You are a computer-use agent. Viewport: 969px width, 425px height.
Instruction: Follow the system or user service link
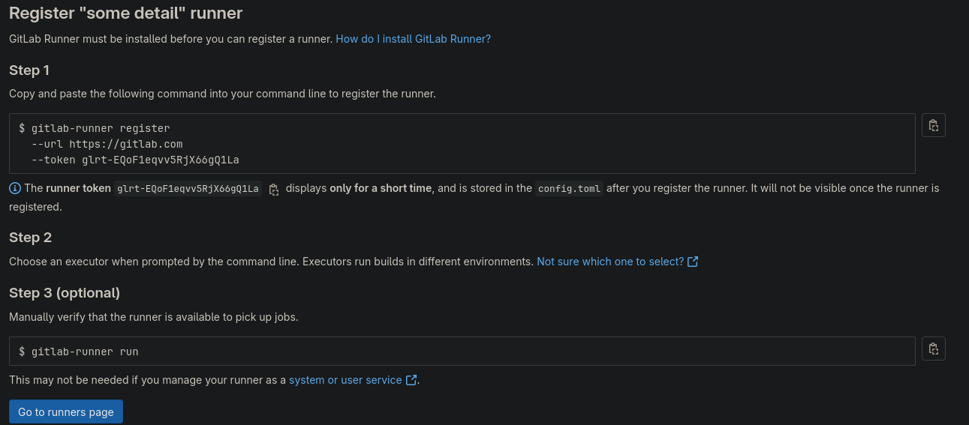345,380
